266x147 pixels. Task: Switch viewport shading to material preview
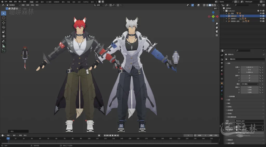click(x=212, y=5)
